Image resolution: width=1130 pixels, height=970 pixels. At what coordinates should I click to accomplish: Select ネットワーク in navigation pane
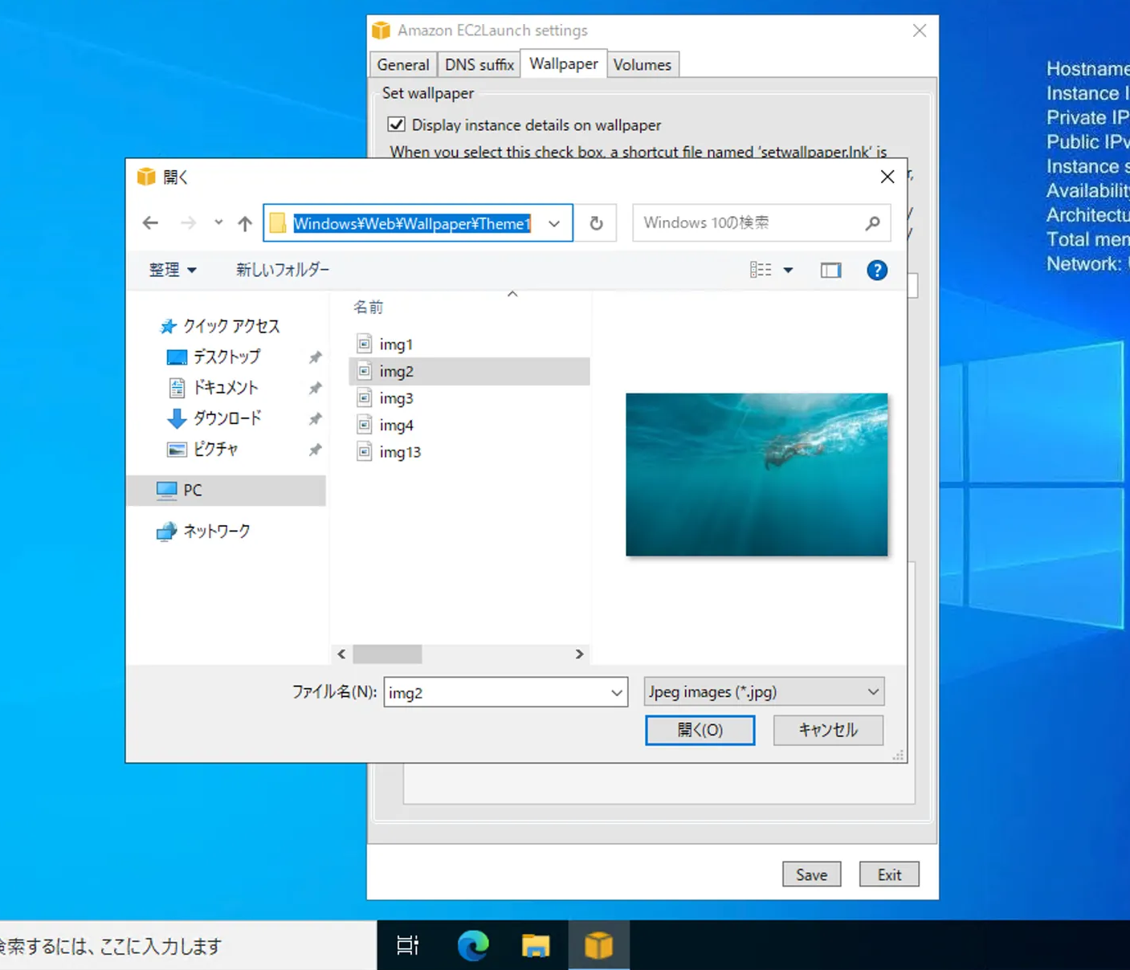[x=204, y=532]
